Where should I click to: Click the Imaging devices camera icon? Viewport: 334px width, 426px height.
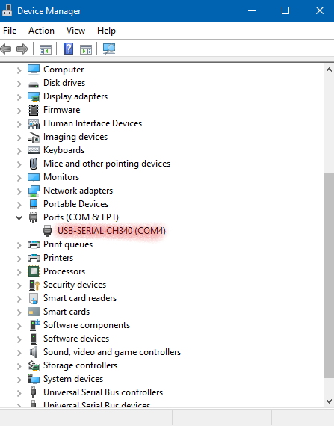pos(34,137)
